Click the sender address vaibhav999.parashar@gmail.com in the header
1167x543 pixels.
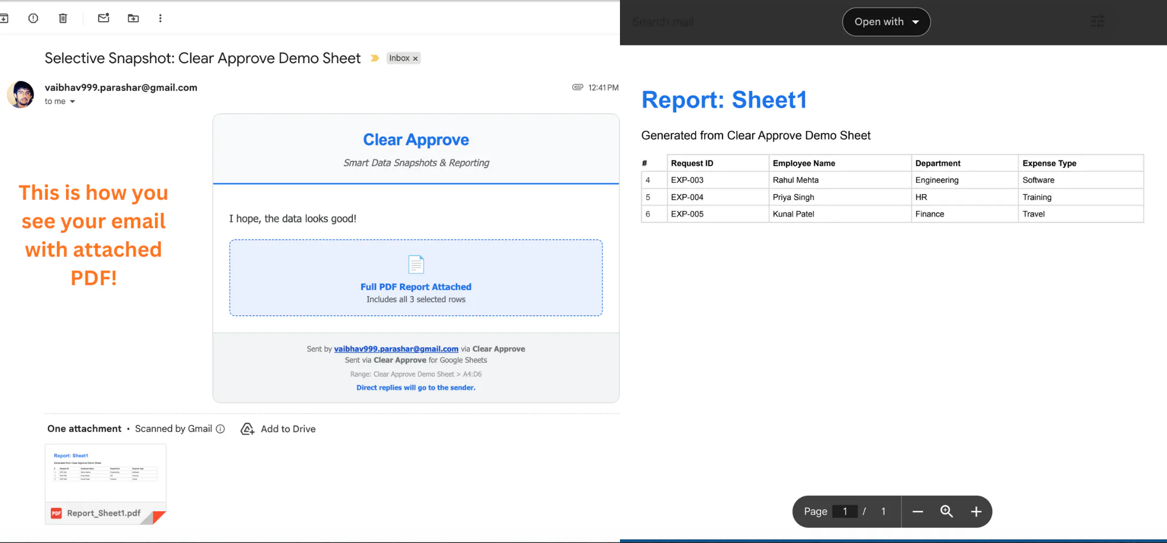click(121, 88)
